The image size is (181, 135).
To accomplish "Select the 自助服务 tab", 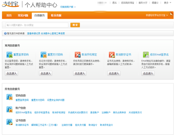I will (x=40, y=15).
